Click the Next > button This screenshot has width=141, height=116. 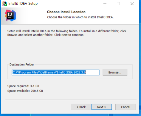tap(102, 107)
